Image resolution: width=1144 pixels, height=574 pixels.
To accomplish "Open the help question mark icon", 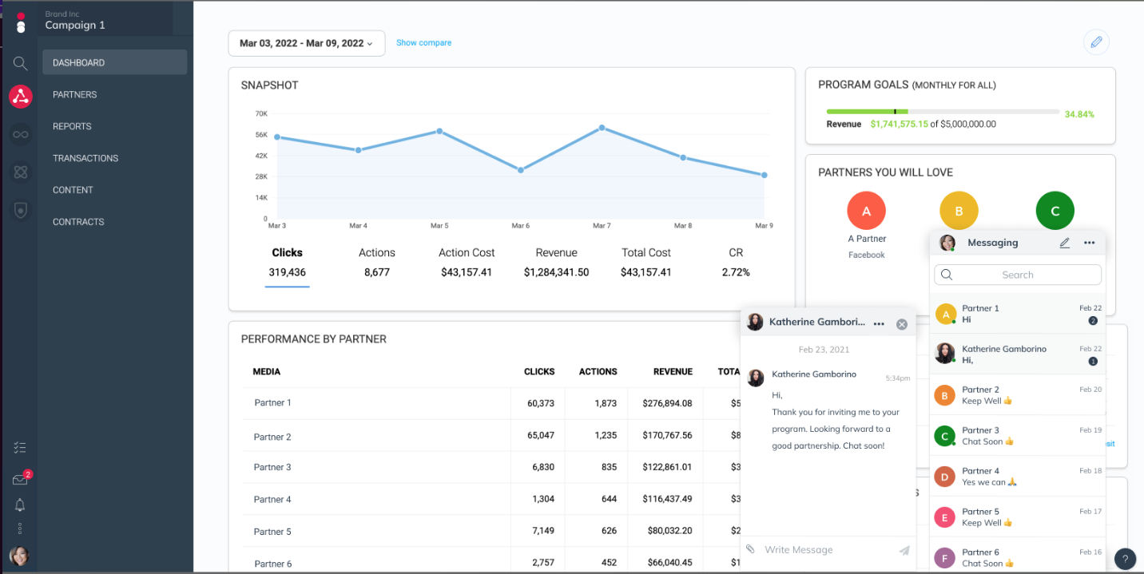I will pyautogui.click(x=1125, y=559).
